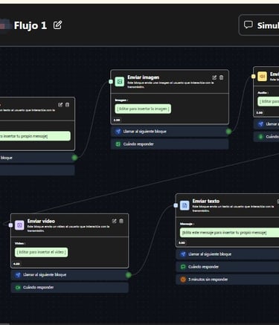Image resolution: width=279 pixels, height=325 pixels.
Task: Click rocket icon beside Enviar imagen's Llamar al siguiente bloque
Action: (118, 132)
